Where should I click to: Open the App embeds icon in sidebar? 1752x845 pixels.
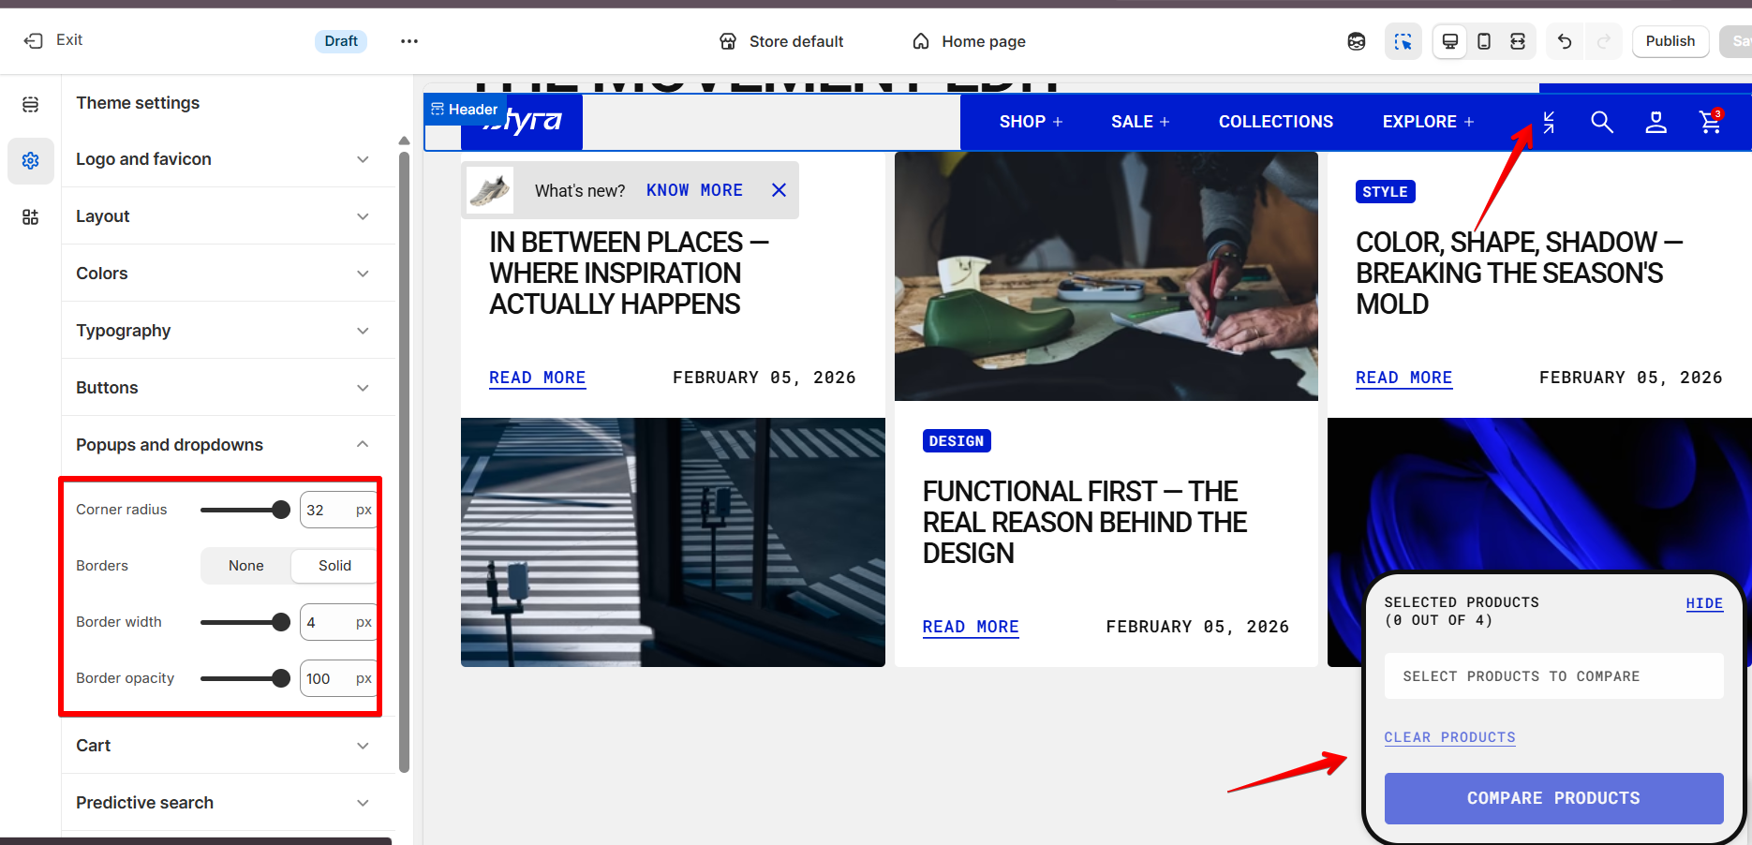(x=31, y=217)
